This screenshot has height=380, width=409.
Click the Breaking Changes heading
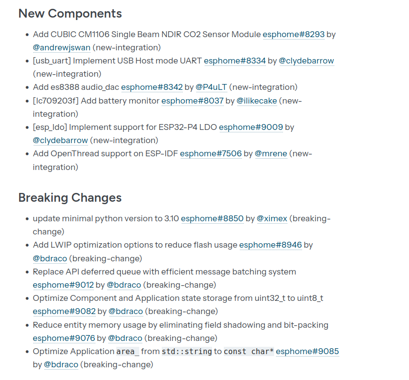[70, 198]
